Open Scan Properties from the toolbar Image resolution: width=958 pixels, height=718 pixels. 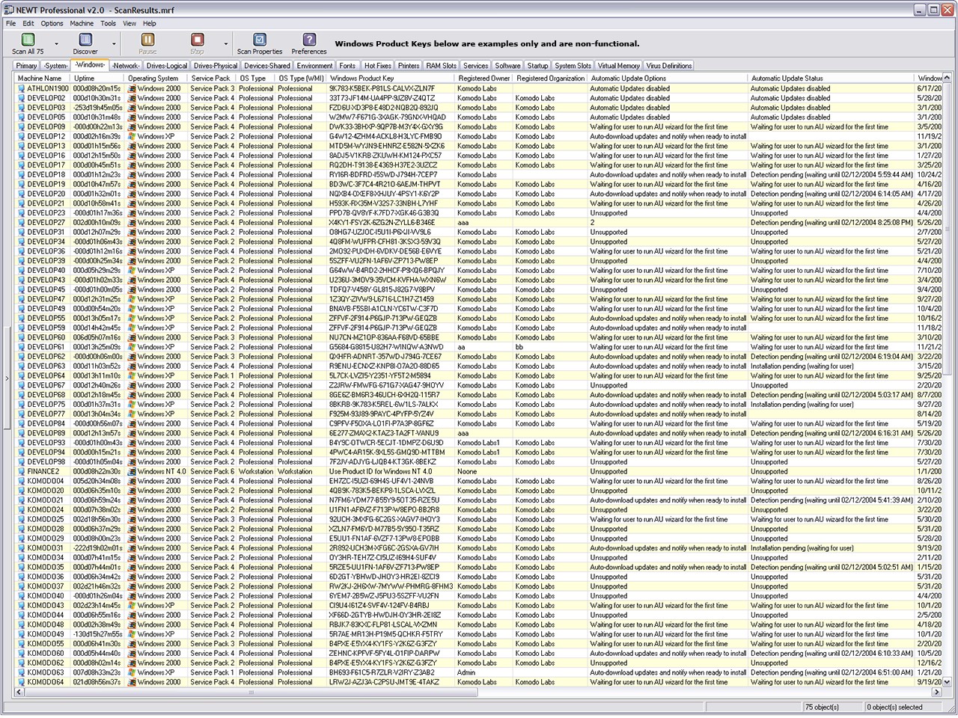(259, 40)
